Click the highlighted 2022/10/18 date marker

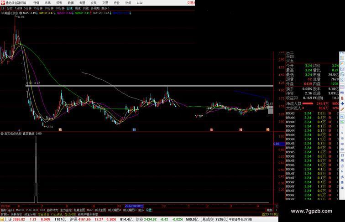pos(134,206)
